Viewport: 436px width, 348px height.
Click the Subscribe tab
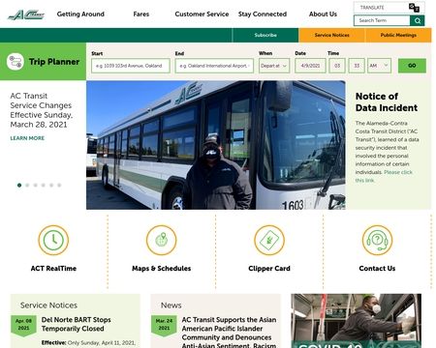pyautogui.click(x=265, y=35)
